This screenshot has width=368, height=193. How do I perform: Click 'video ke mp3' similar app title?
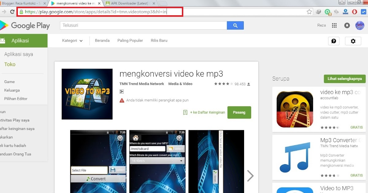(340, 92)
